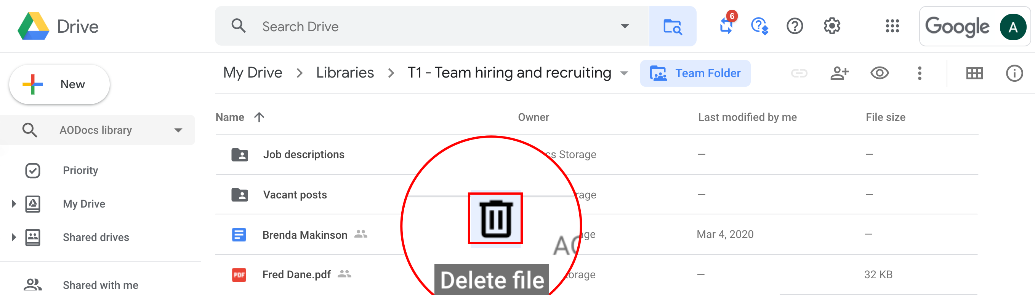Go to My Drive breadcrumb

tap(253, 73)
